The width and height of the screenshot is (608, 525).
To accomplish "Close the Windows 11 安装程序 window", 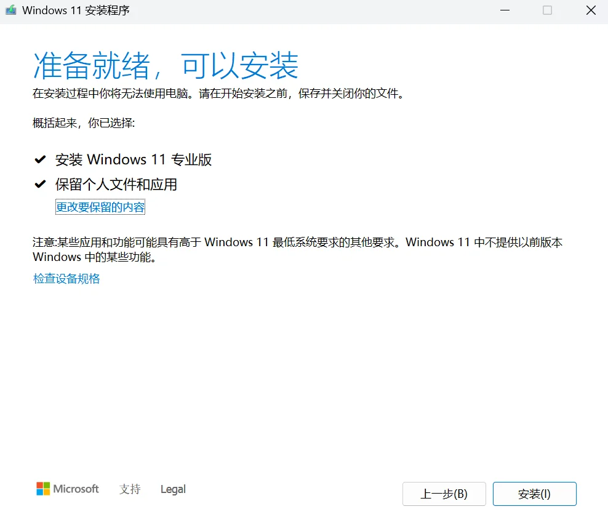I will coord(590,10).
